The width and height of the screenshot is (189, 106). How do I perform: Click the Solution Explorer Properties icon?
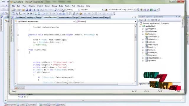(x=141, y=20)
